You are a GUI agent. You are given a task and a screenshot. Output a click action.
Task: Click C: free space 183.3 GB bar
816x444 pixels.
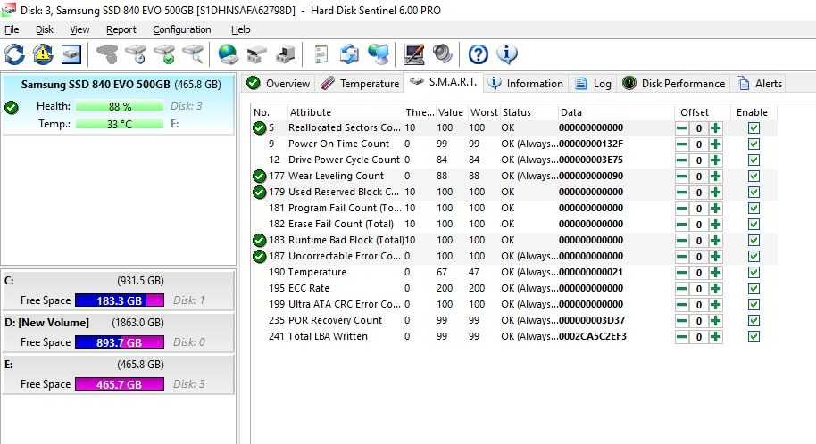119,300
